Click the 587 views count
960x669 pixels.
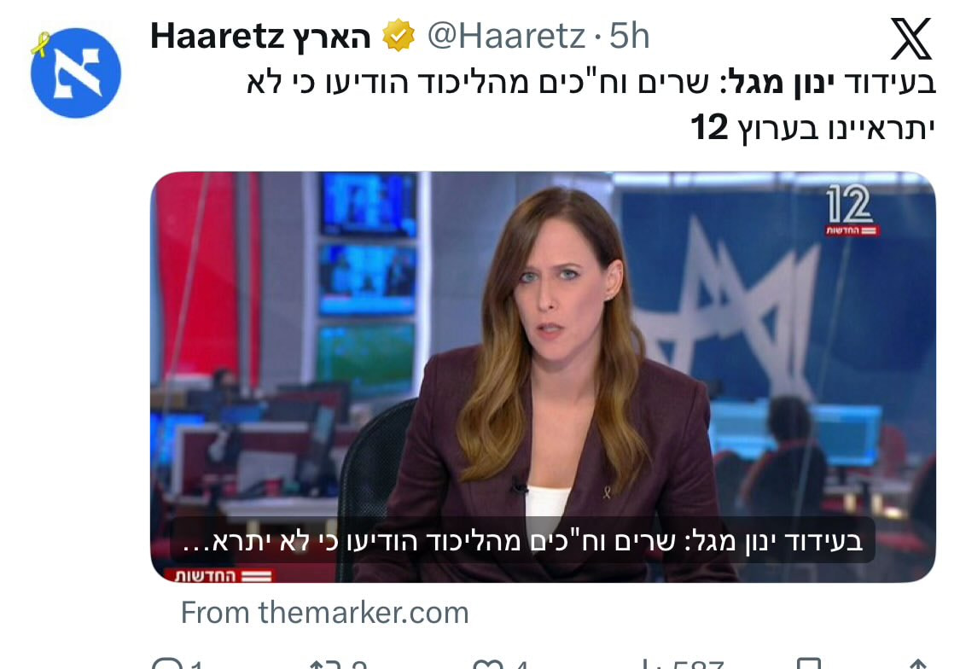698,664
